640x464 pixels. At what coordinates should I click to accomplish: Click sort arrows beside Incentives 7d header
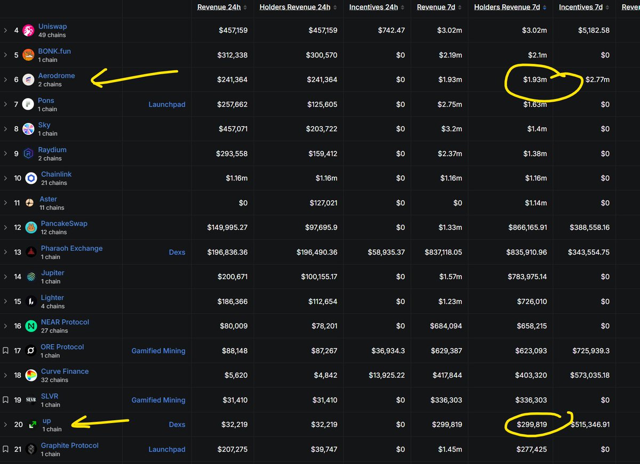(607, 7)
